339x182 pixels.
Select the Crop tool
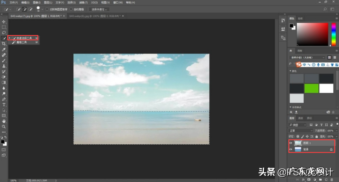[x=4, y=44]
